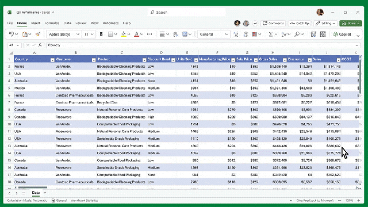Click the Search box in title bar

(187, 12)
